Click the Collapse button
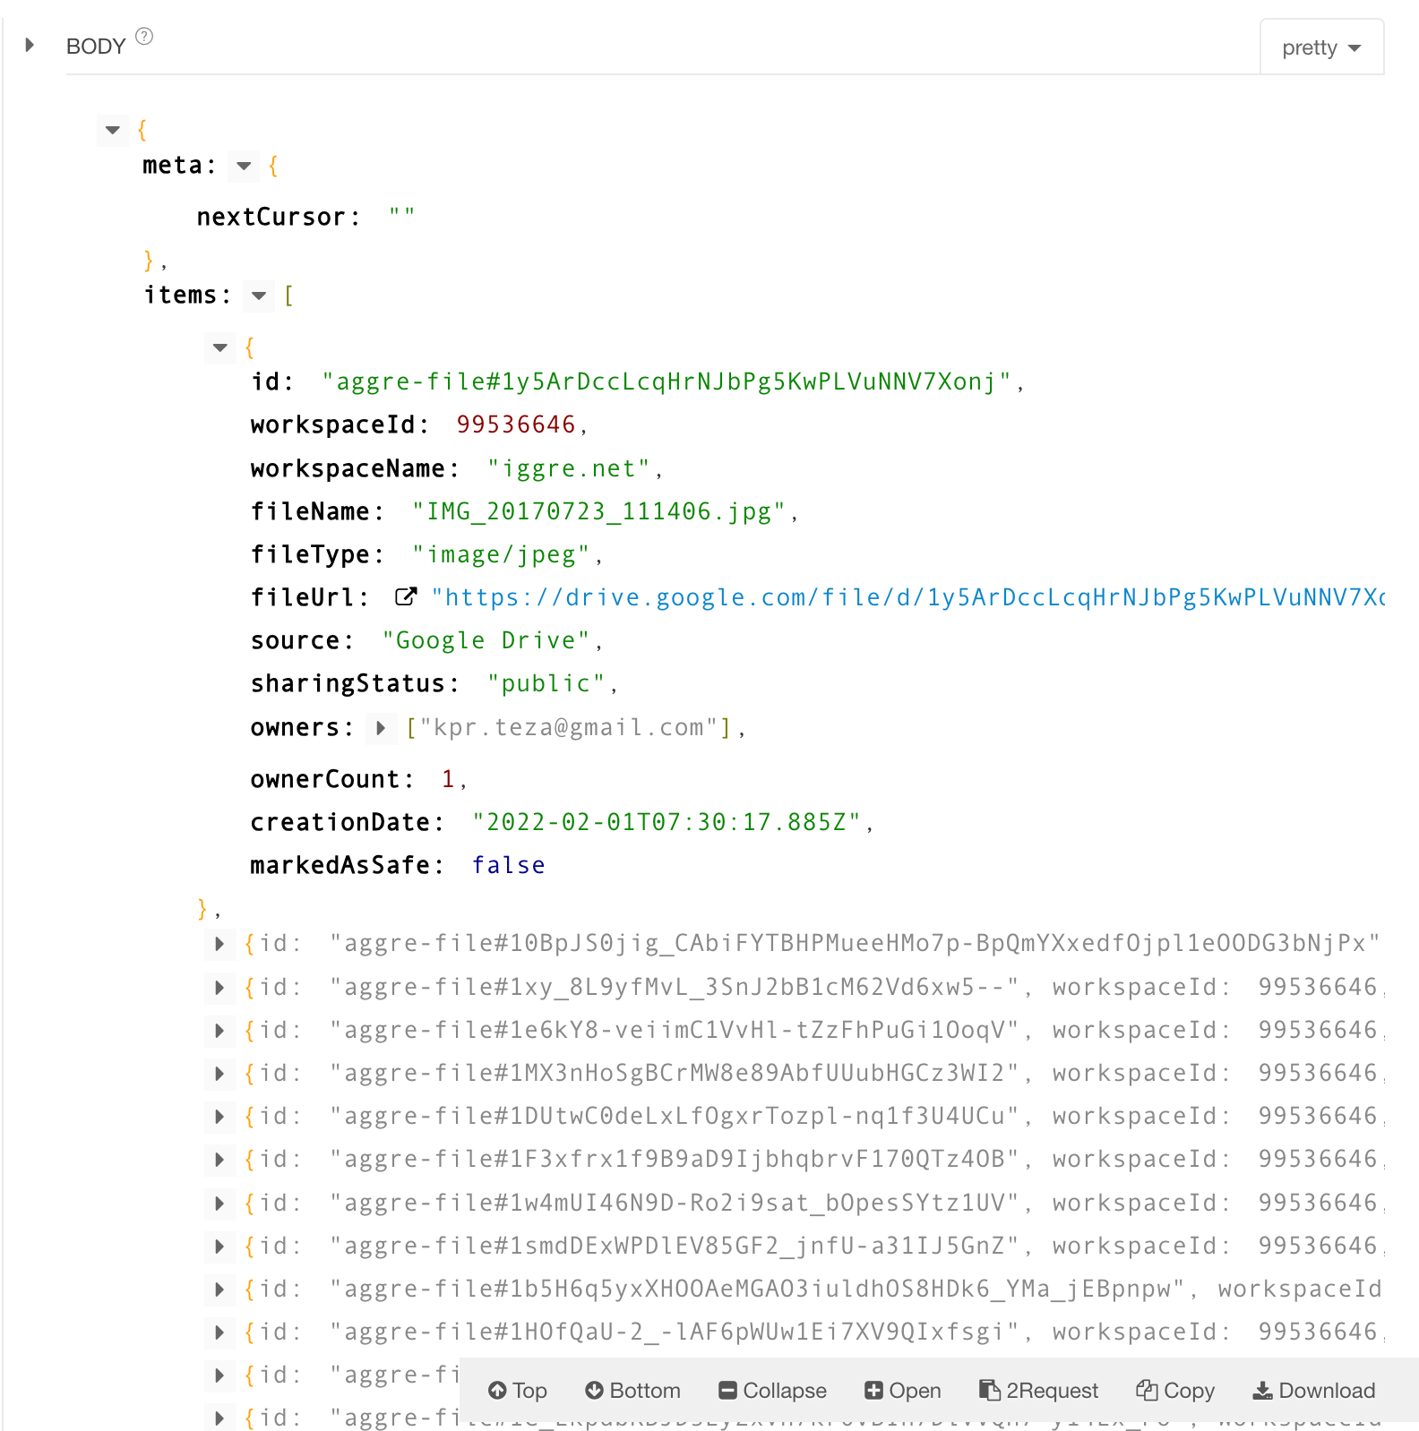The image size is (1419, 1431). coord(772,1391)
